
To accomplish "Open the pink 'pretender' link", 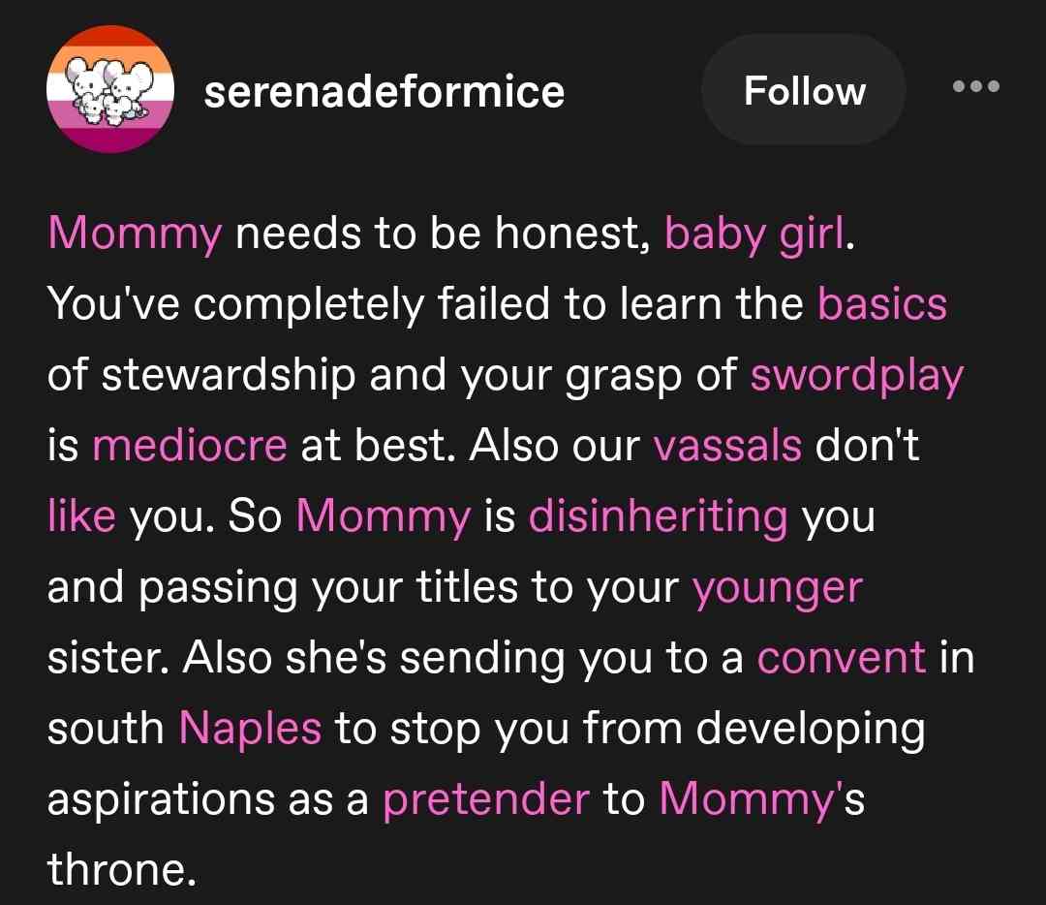I will coord(486,798).
